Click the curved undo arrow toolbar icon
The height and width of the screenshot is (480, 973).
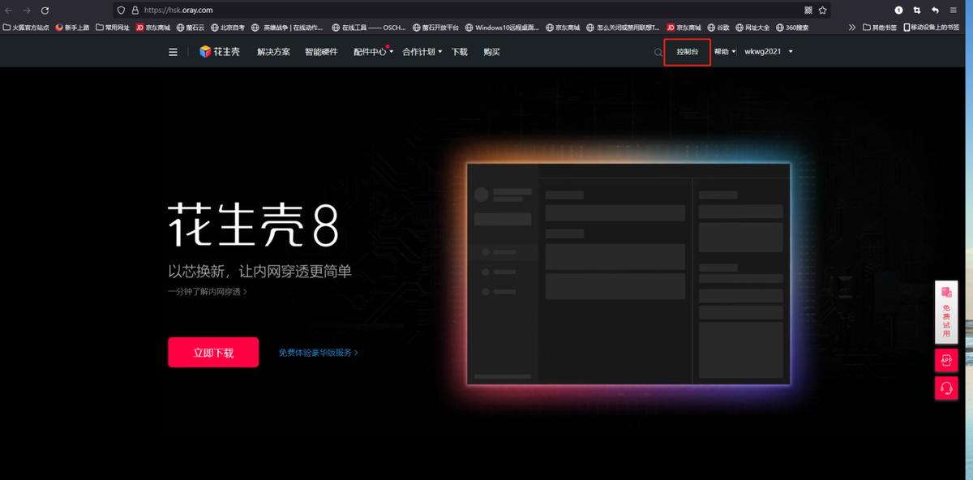(936, 11)
